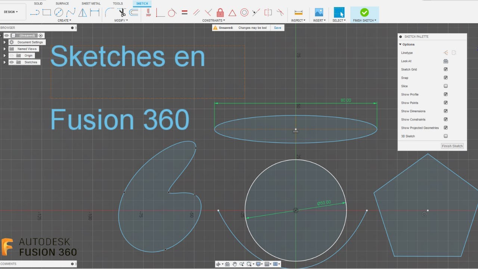478x269 pixels.
Task: Click the Inspect measure icon
Action: [x=298, y=12]
